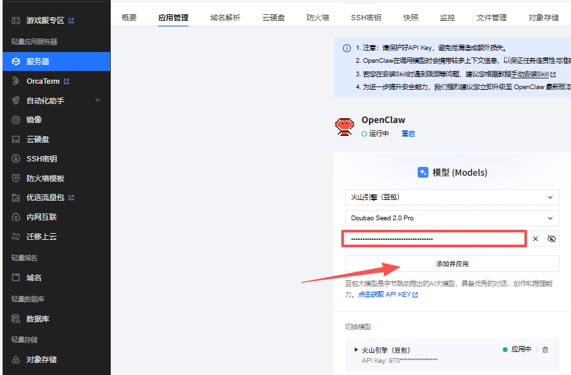Open the 游戏服专区 sidebar icon
The height and width of the screenshot is (375, 571).
point(16,20)
